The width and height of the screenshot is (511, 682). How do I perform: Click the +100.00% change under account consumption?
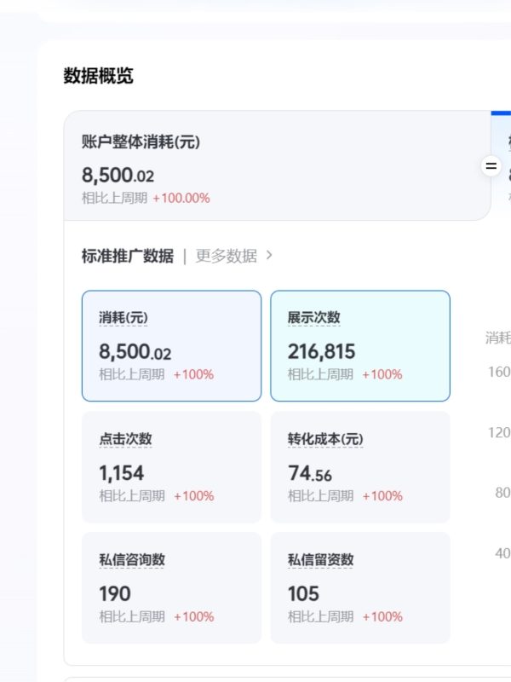point(181,198)
